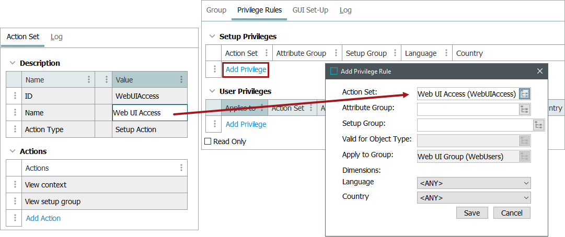Click Add Action link
This screenshot has height=237, width=565.
pyautogui.click(x=43, y=218)
